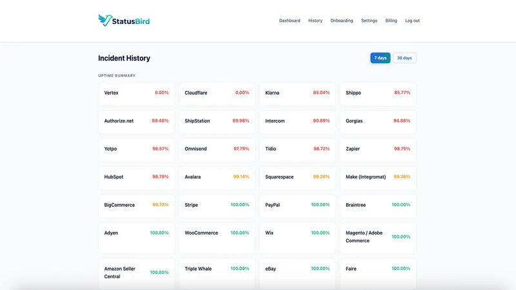Click Omnisend service name
This screenshot has width=516, height=290.
coord(195,149)
